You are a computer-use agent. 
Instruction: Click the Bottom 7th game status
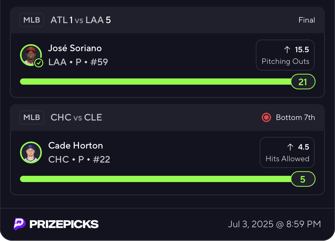295,117
